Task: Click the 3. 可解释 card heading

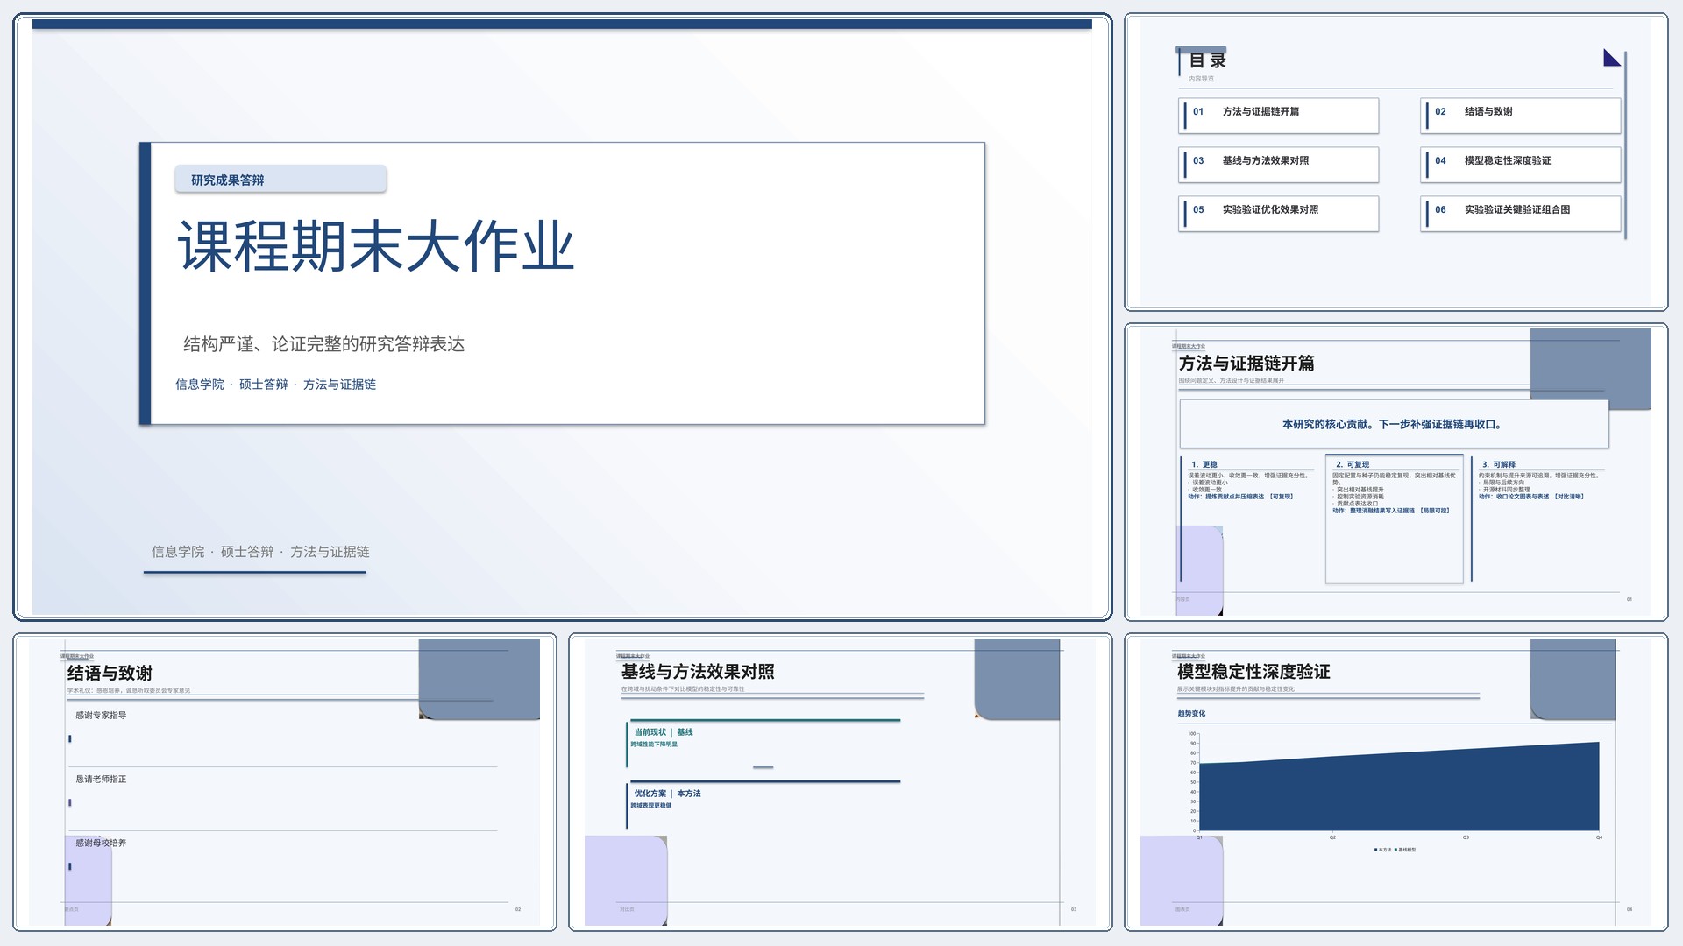Action: (x=1499, y=464)
